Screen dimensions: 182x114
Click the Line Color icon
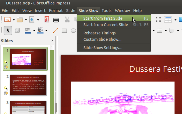(x=28, y=31)
